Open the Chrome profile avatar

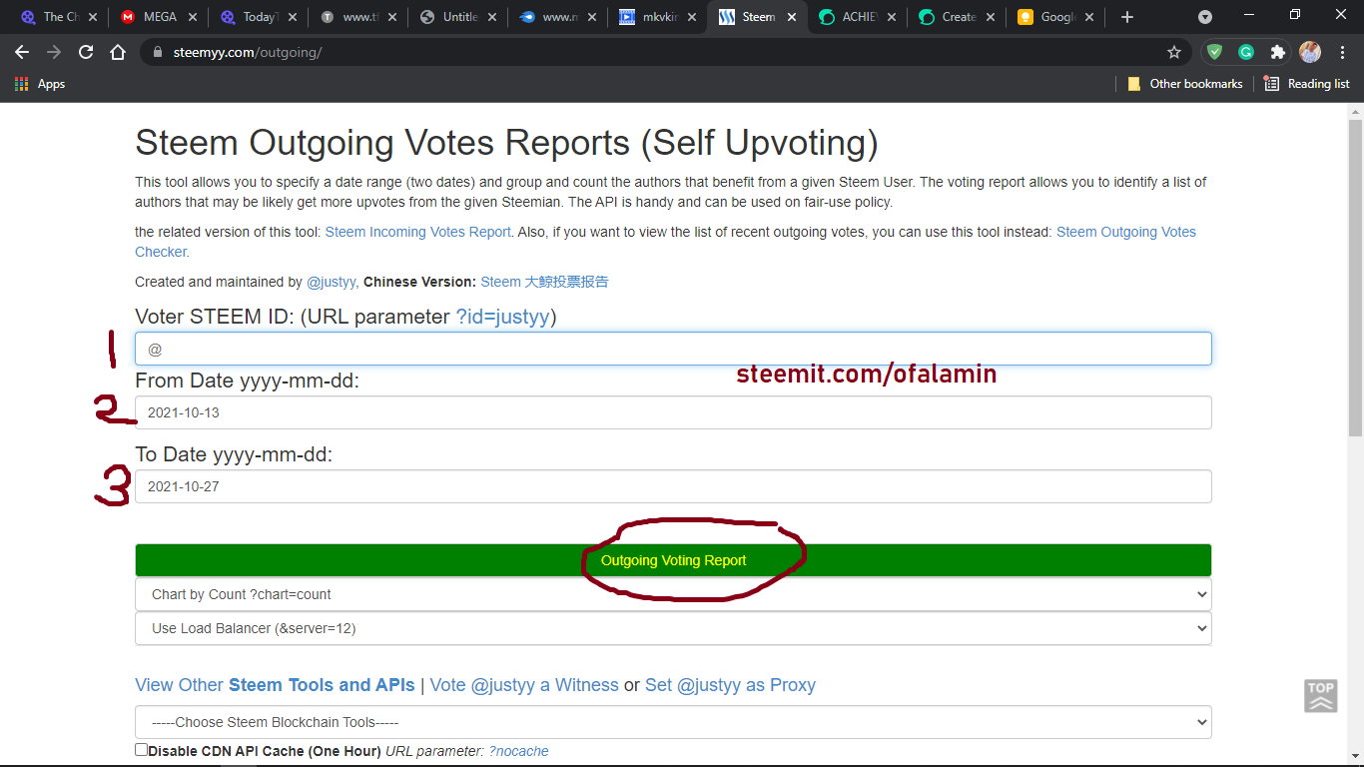click(1309, 52)
